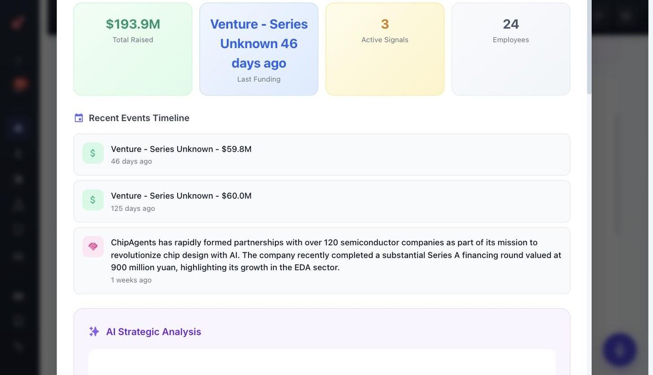Click the "Employees" label
This screenshot has width=653, height=375.
tap(511, 40)
